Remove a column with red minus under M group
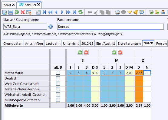 [120, 52]
